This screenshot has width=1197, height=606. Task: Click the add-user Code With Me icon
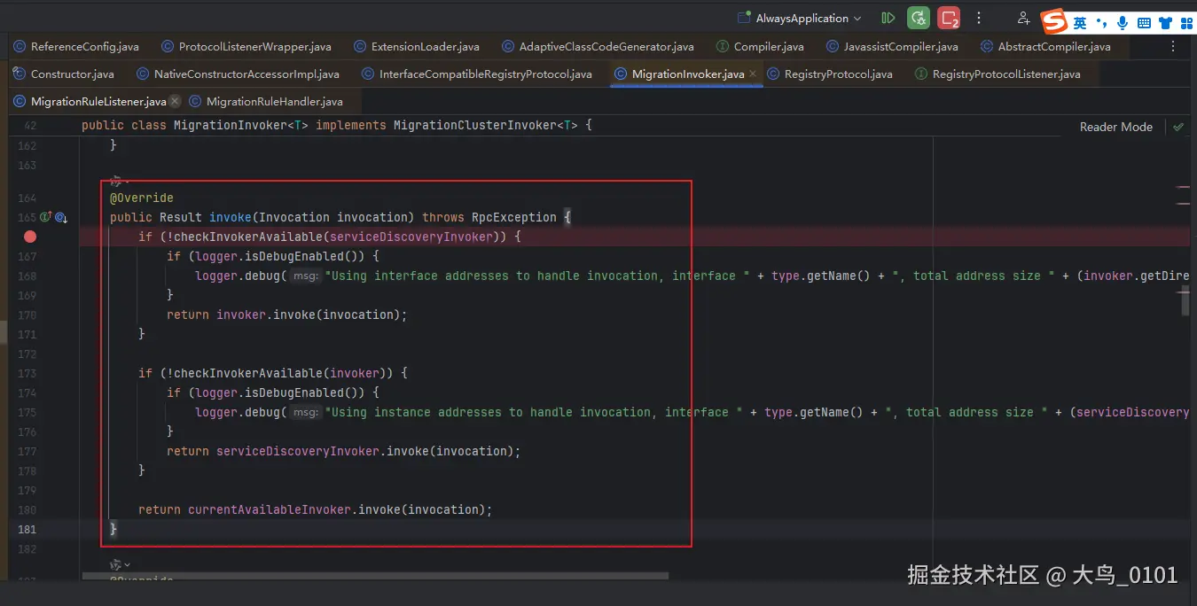pyautogui.click(x=1023, y=18)
